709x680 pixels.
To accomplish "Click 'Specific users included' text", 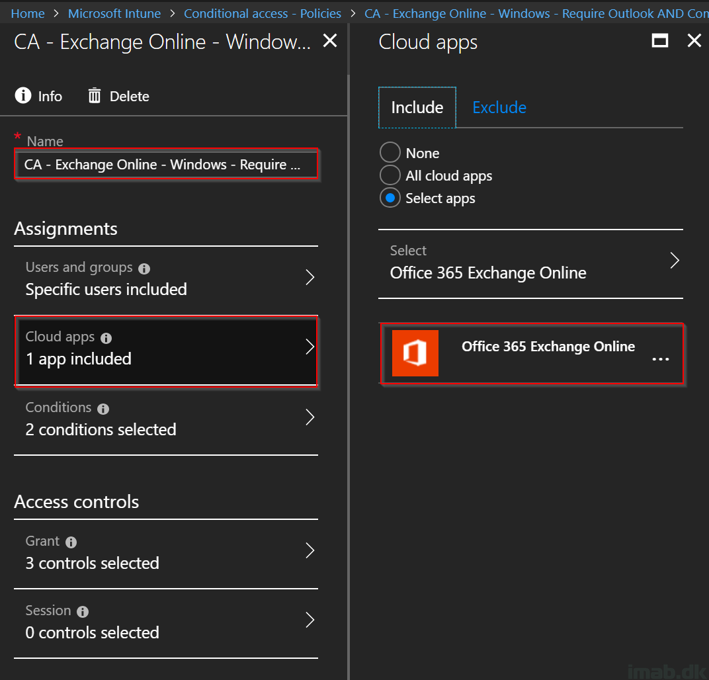I will coord(106,289).
